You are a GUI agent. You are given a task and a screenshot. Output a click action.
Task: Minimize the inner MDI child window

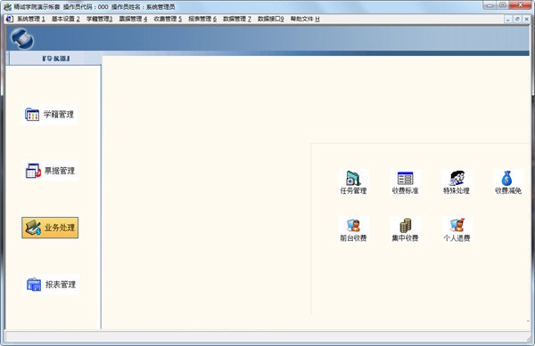pos(508,20)
